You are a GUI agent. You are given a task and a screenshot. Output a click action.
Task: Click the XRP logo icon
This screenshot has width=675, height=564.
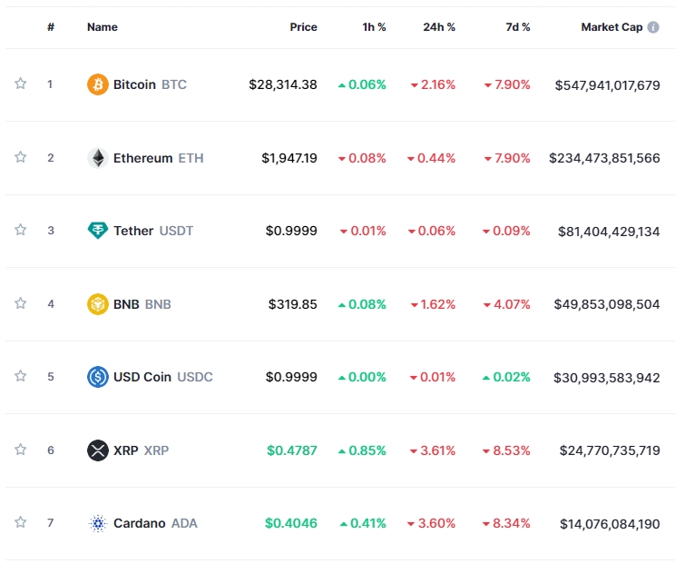pos(97,450)
